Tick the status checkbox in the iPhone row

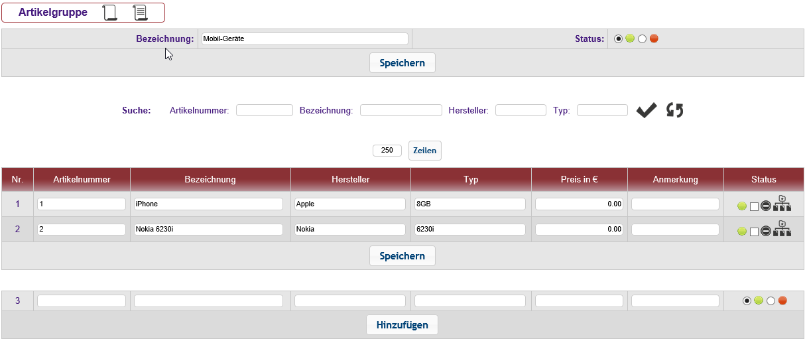[754, 206]
